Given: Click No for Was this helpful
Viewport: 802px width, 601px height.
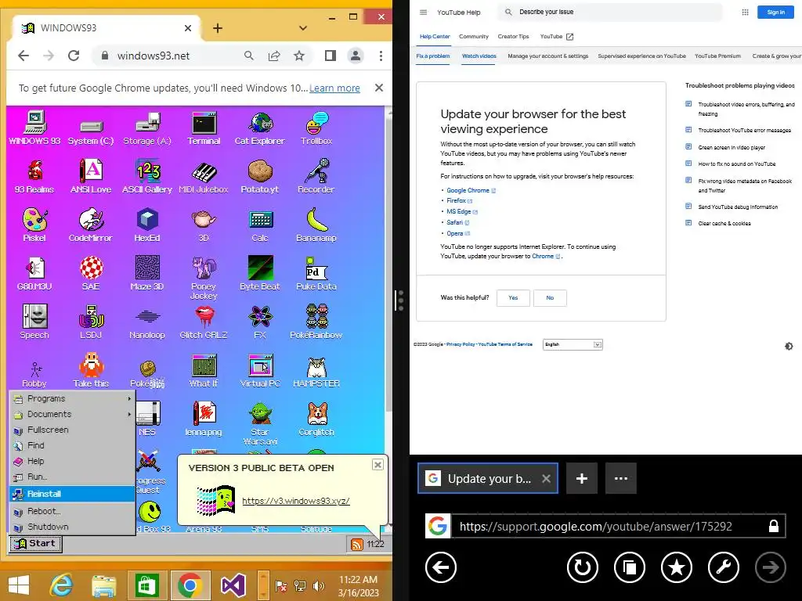Looking at the screenshot, I should coord(550,298).
